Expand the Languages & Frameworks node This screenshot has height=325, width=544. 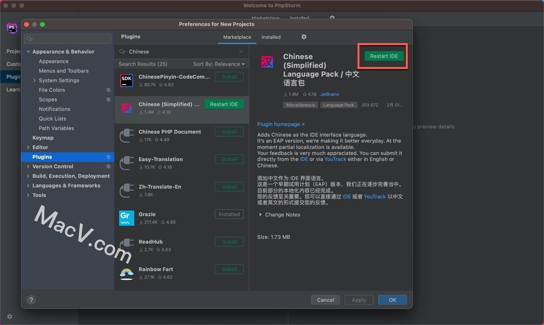28,186
